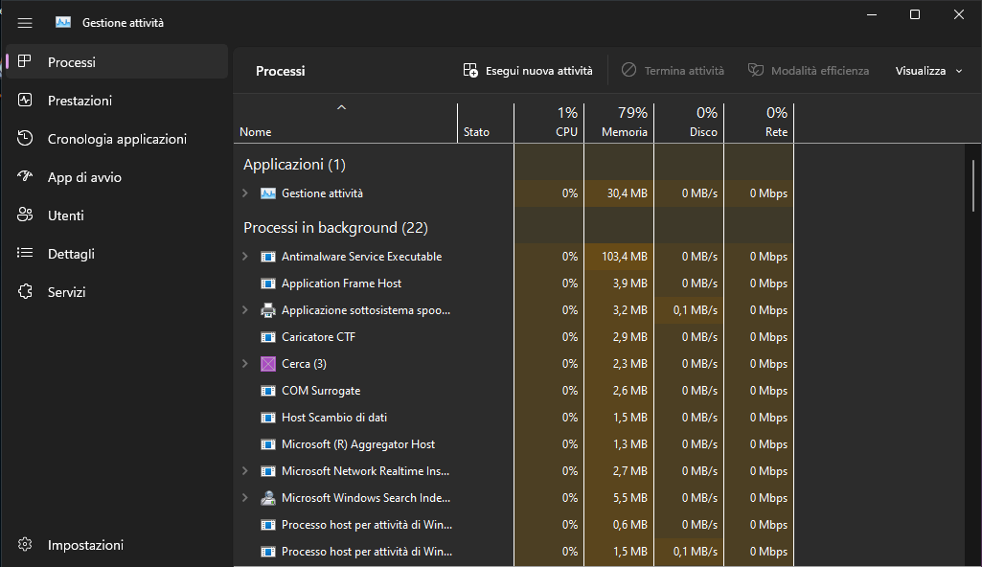Click Esegui nuova attività button
The width and height of the screenshot is (982, 567).
click(x=528, y=71)
